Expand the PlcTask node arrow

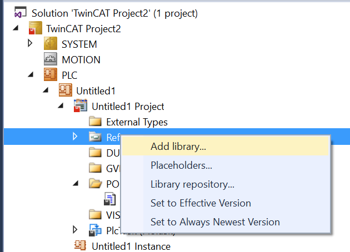click(x=75, y=229)
